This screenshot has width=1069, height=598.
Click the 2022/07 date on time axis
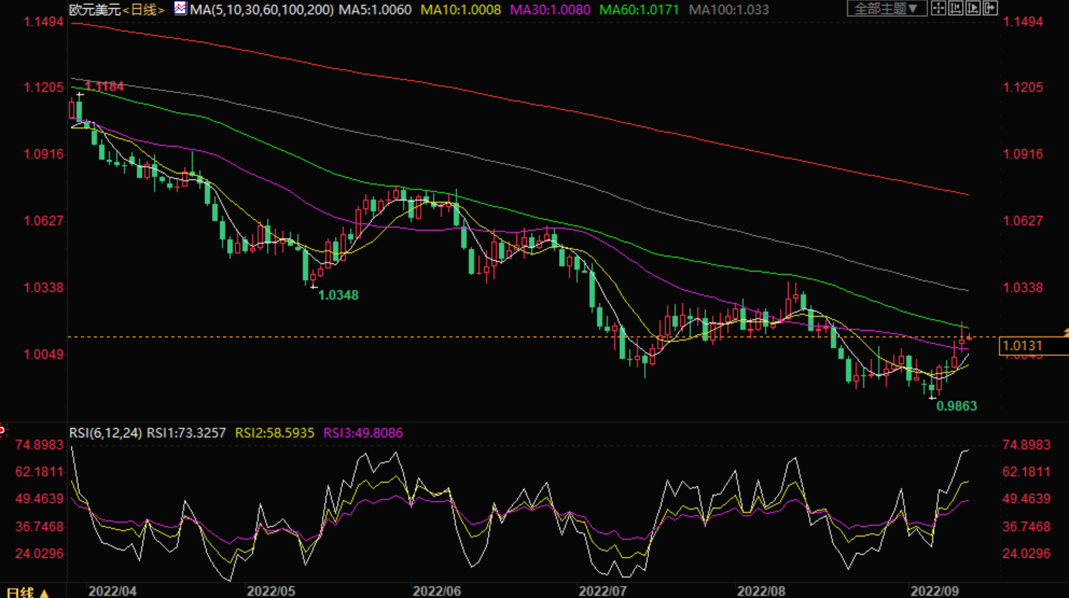point(603,591)
